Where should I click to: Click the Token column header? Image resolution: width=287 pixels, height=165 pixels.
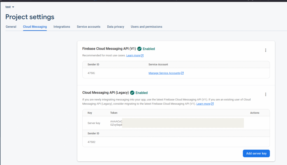point(114,113)
